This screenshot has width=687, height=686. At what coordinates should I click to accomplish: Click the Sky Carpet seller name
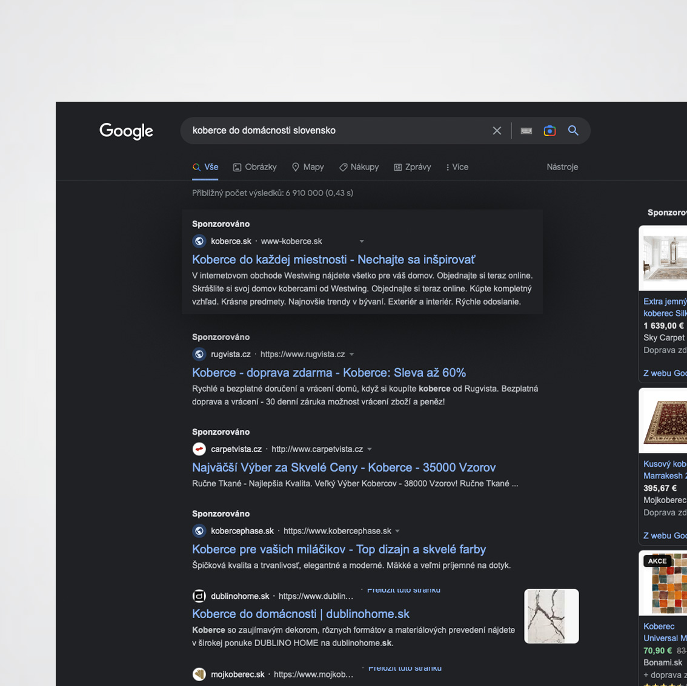[x=664, y=337]
